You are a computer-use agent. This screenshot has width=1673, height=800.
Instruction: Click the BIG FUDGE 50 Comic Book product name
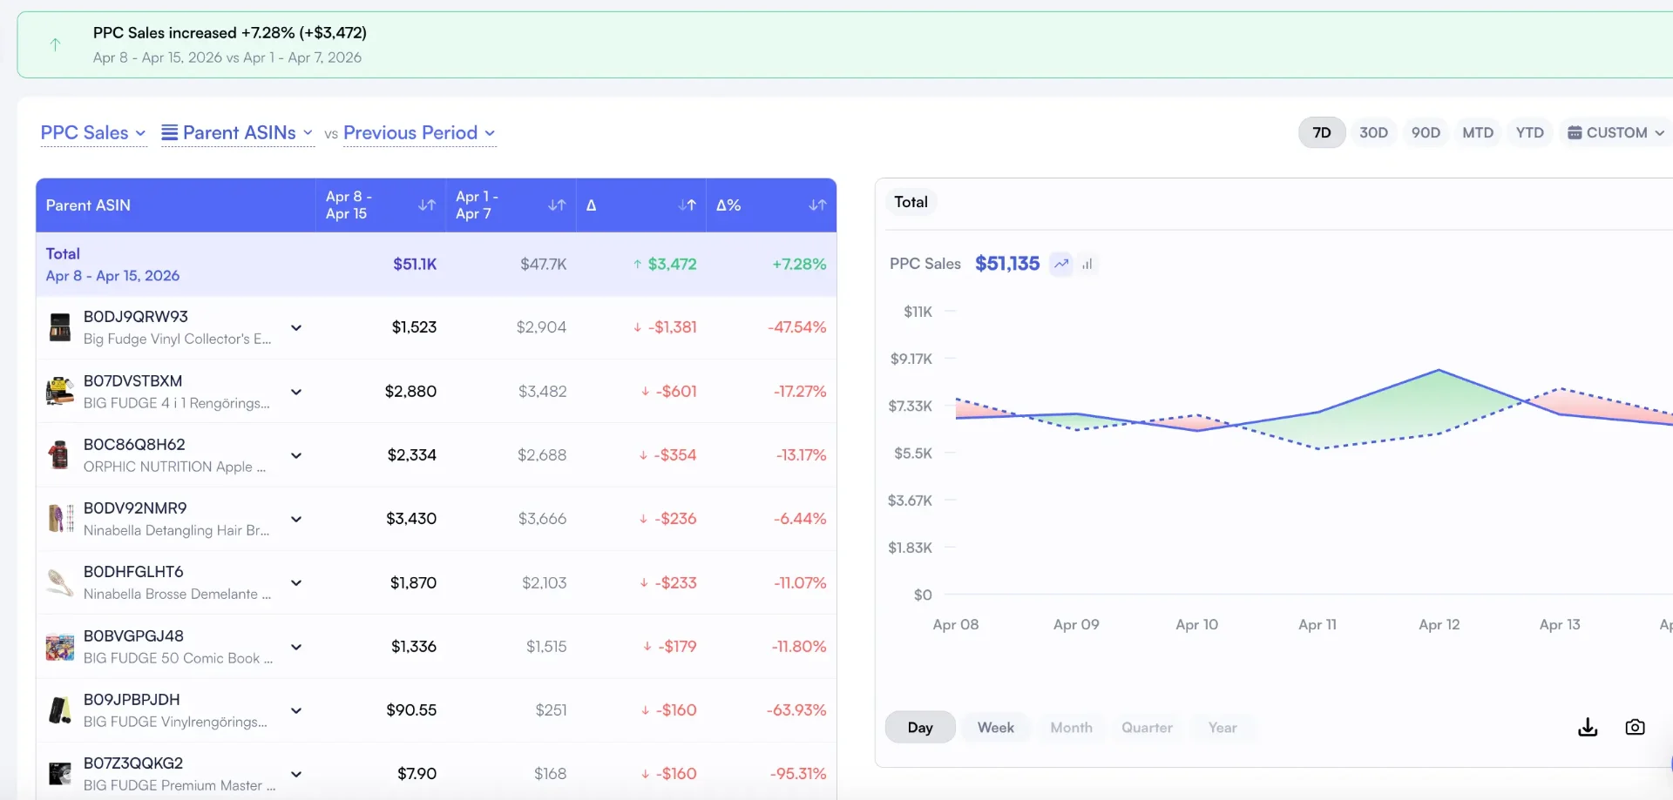[x=178, y=658]
